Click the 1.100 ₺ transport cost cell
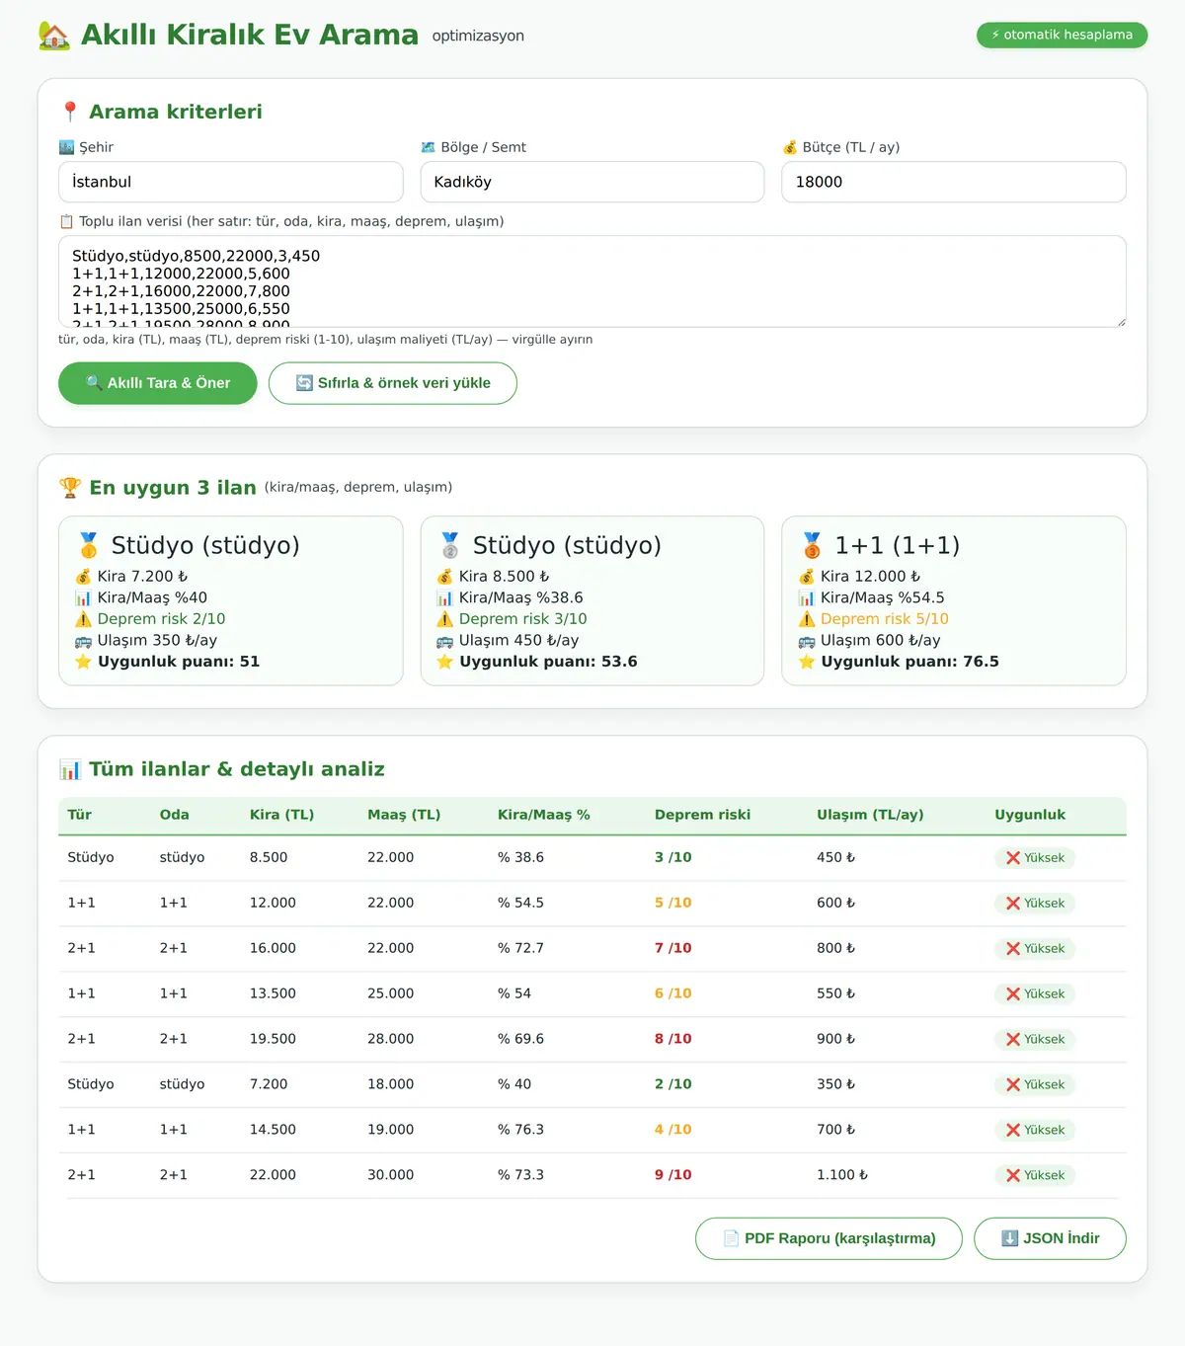 pyautogui.click(x=842, y=1175)
